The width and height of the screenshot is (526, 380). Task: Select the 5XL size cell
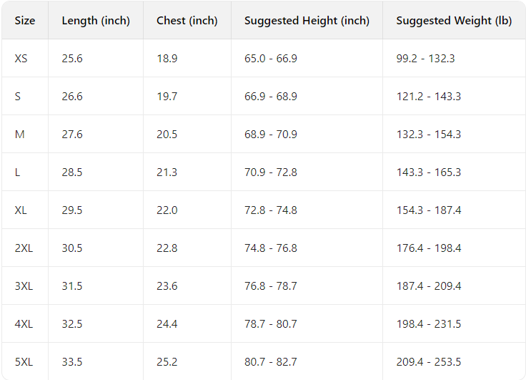point(24,362)
